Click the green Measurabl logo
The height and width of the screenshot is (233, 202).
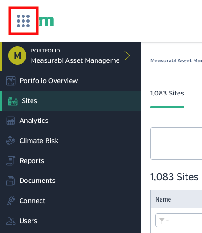(46, 21)
